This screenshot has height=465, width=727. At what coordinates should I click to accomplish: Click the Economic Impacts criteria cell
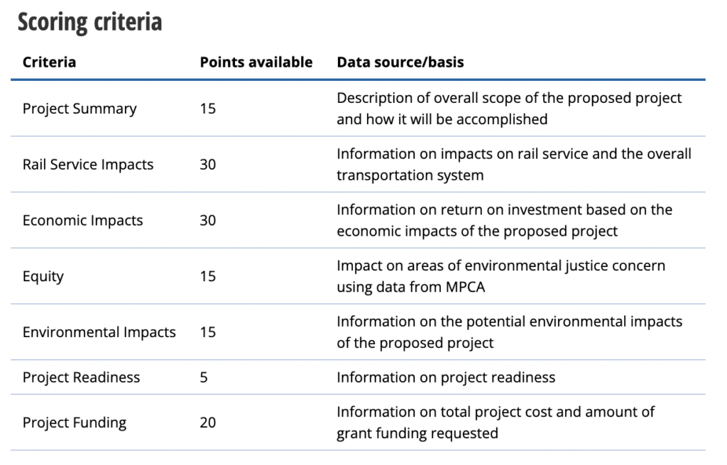82,220
